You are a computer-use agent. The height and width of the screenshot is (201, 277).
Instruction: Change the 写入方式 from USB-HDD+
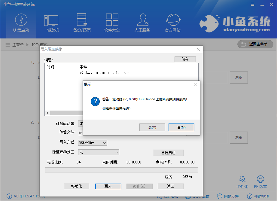point(92,143)
